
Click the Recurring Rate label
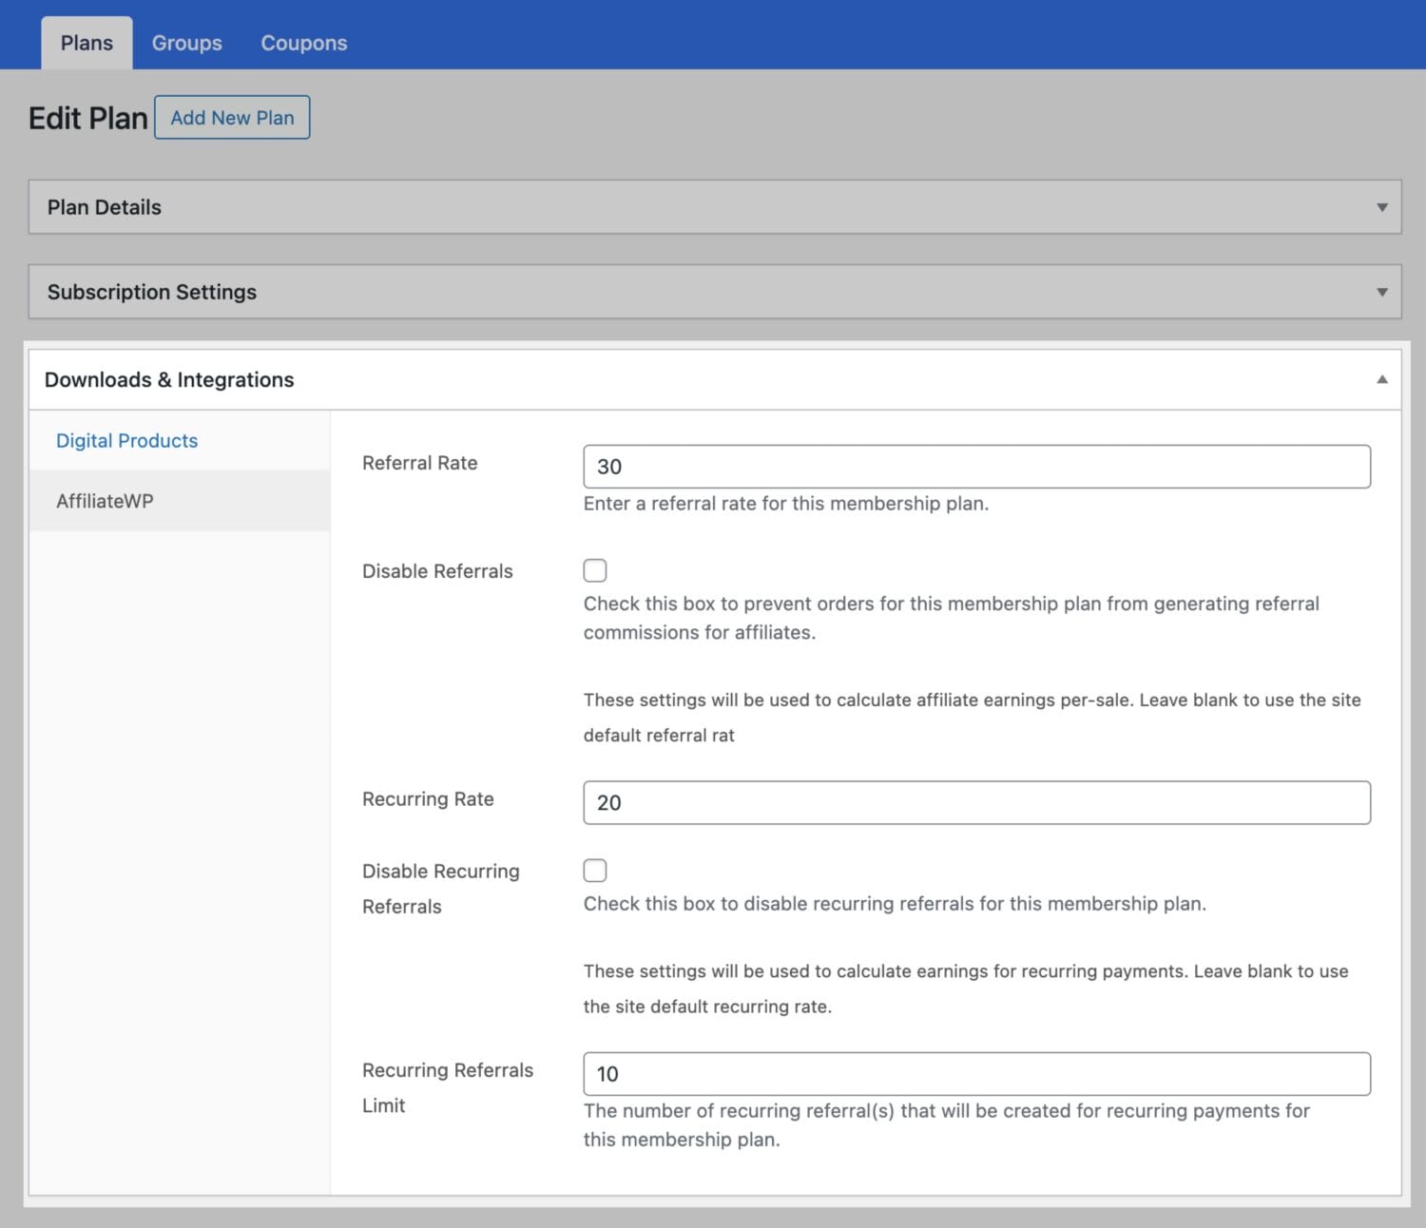click(x=428, y=799)
